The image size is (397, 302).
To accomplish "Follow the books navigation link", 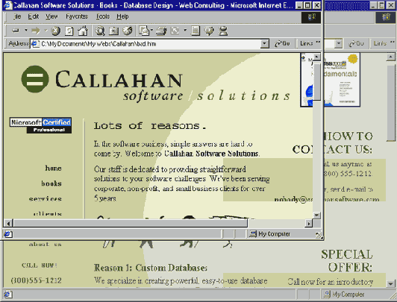I will point(51,183).
